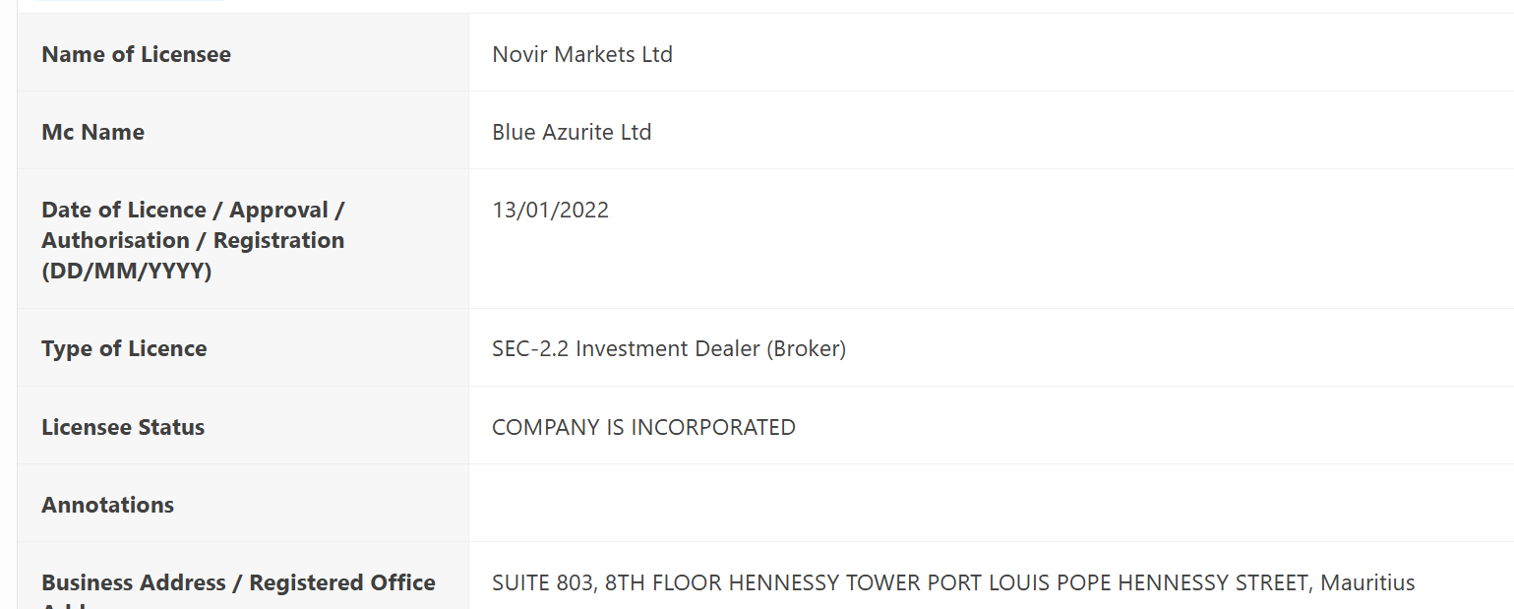
Task: Click 'Authorisation / Registration' label line
Action: tap(193, 240)
